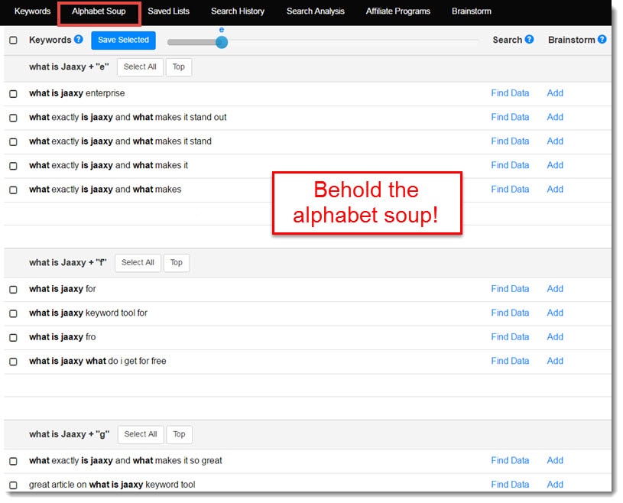Add keyword ending 'what makes it' to Brainstorm
The width and height of the screenshot is (623, 503).
coord(555,165)
